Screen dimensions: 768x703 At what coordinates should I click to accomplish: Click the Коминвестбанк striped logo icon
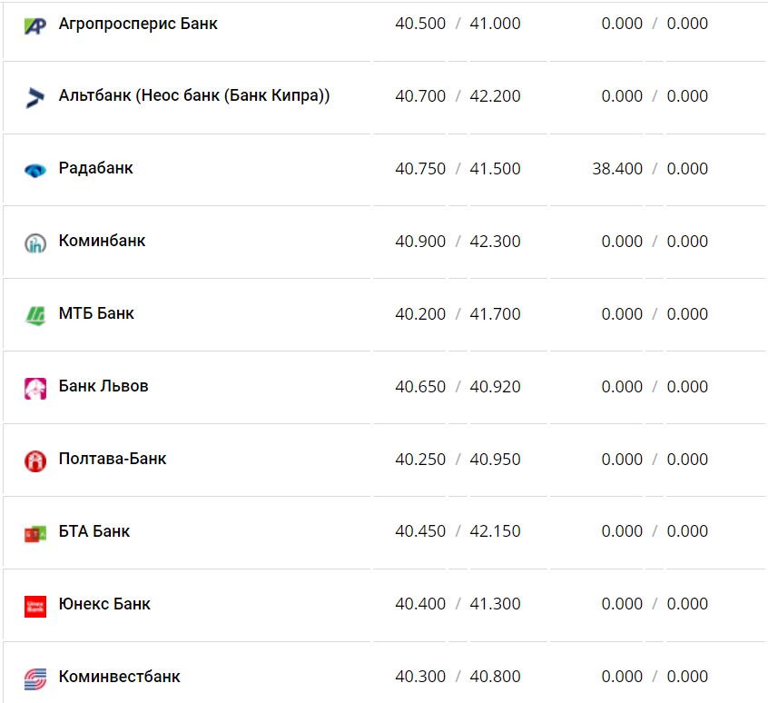34,678
